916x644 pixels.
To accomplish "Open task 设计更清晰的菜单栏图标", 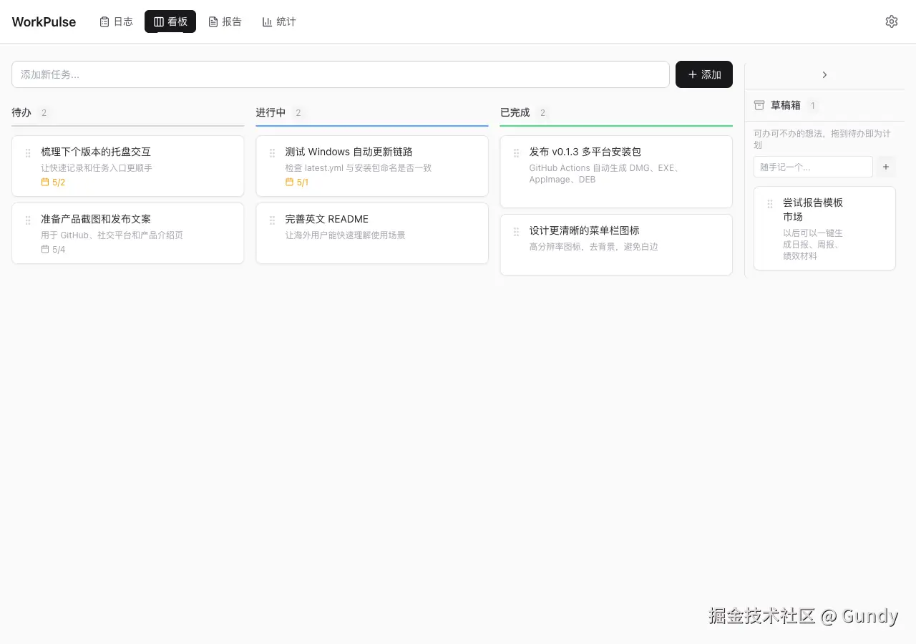I will point(584,230).
